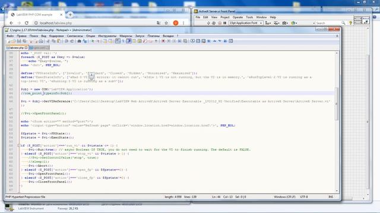Open Resize Objects dropdown in LabVIEW

pos(285,23)
